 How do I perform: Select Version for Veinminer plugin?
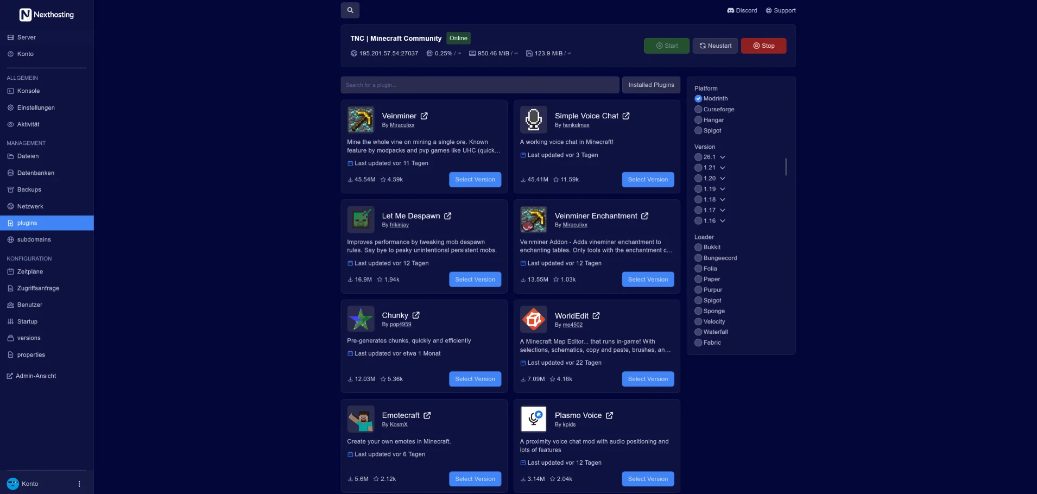[475, 180]
